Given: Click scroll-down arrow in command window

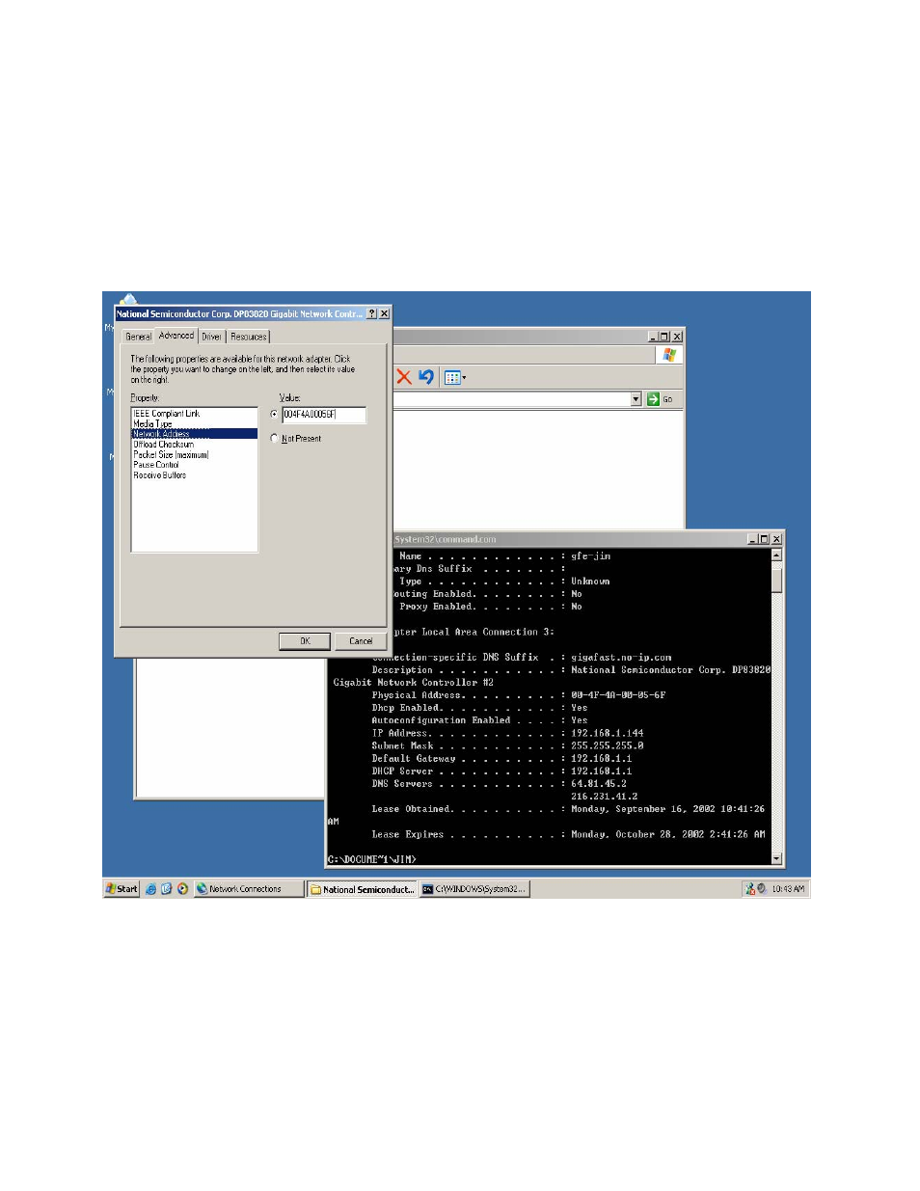Looking at the screenshot, I should [x=776, y=858].
